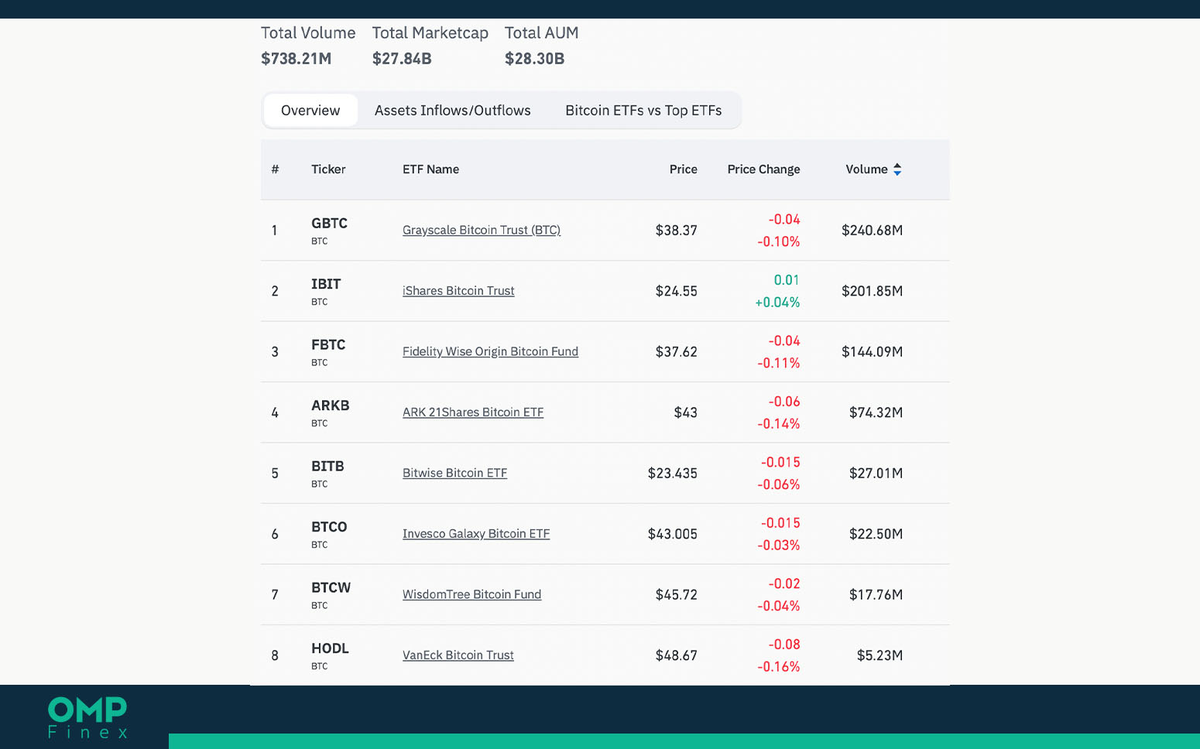Image resolution: width=1200 pixels, height=749 pixels.
Task: Click the OMP Finex logo
Action: click(87, 718)
